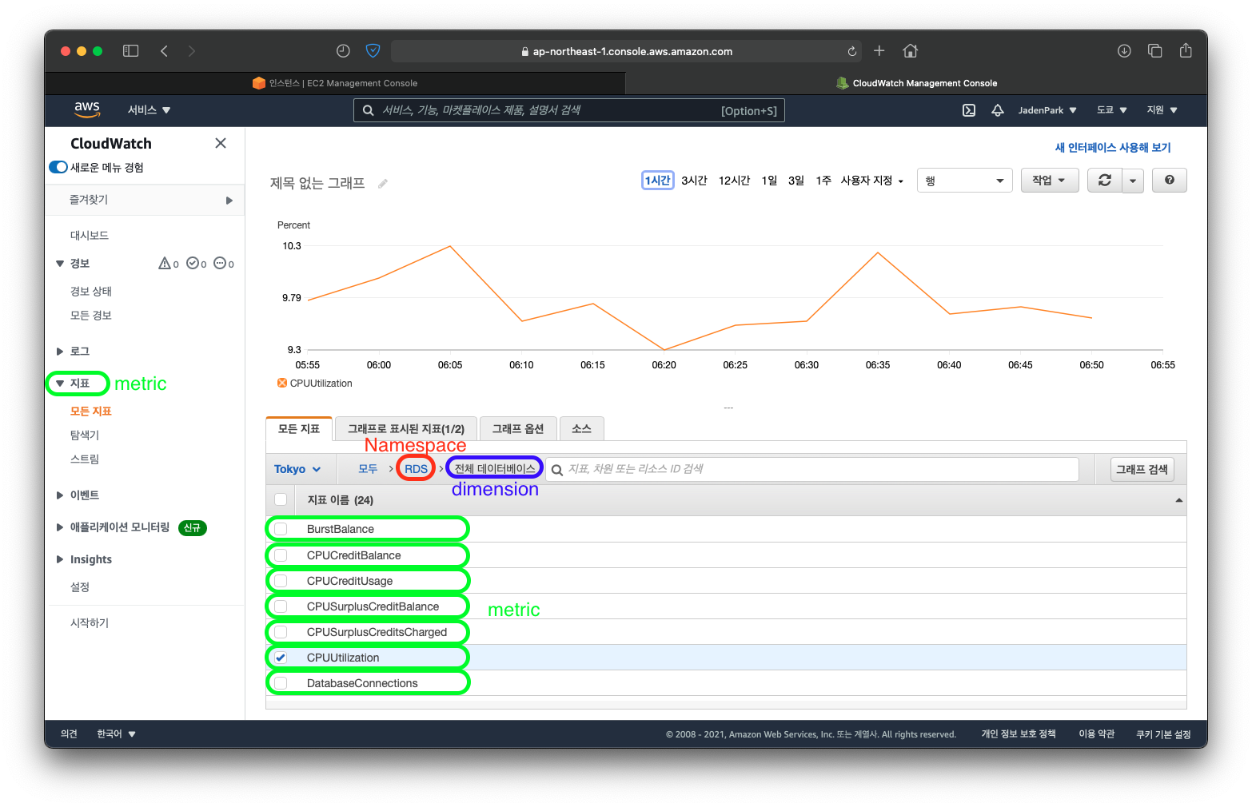Open Safari downloads icon
This screenshot has height=807, width=1252.
(x=1124, y=51)
